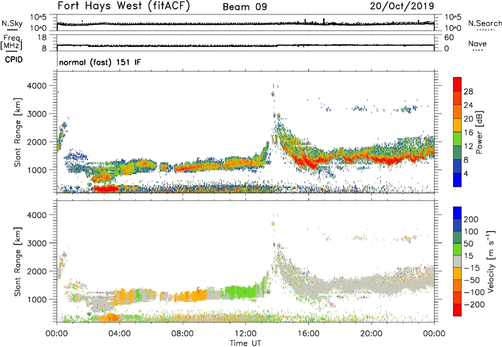Click the red top segment of the power colorbar
Viewport: 502px width, 347px height.
click(x=457, y=84)
